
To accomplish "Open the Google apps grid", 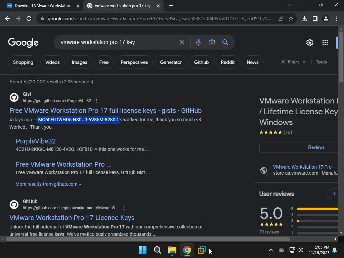I will tap(325, 43).
